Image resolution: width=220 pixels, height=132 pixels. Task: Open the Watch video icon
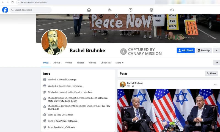[x=130, y=10]
